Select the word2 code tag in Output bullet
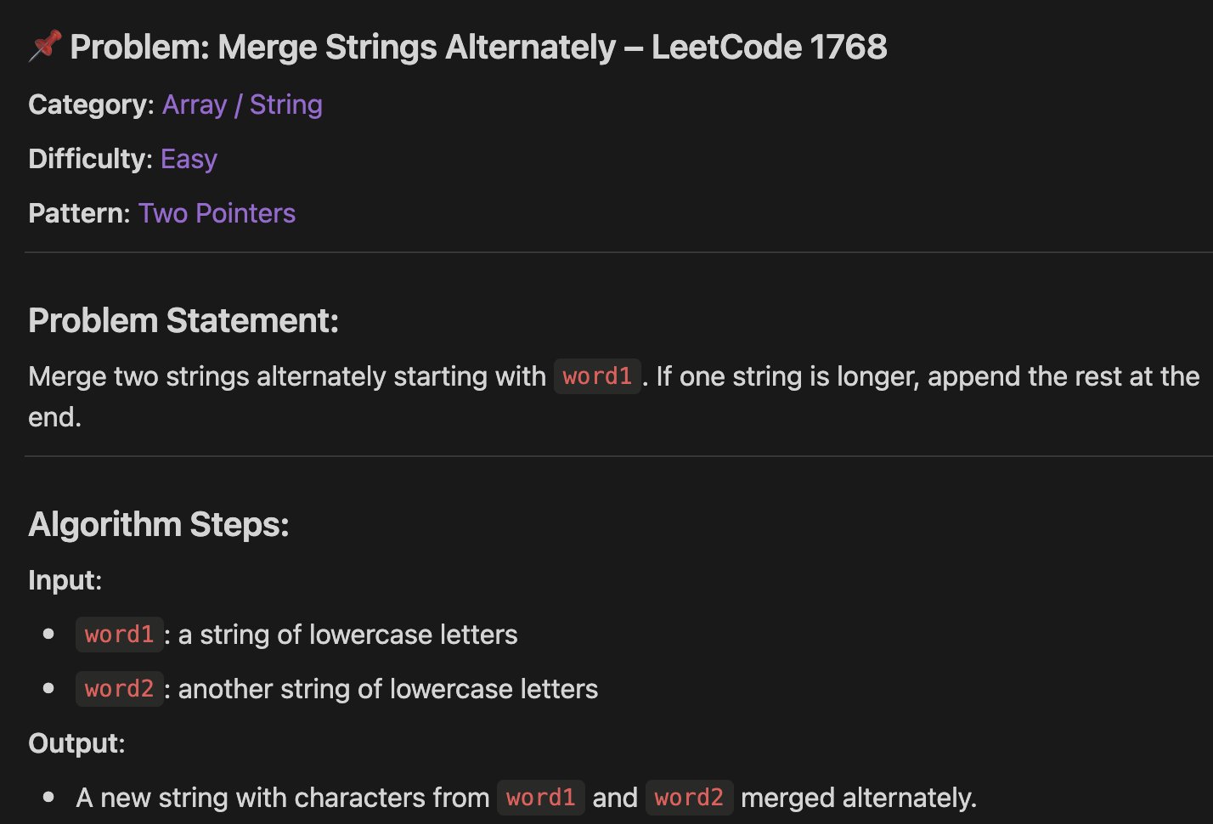The image size is (1213, 824). coord(689,798)
